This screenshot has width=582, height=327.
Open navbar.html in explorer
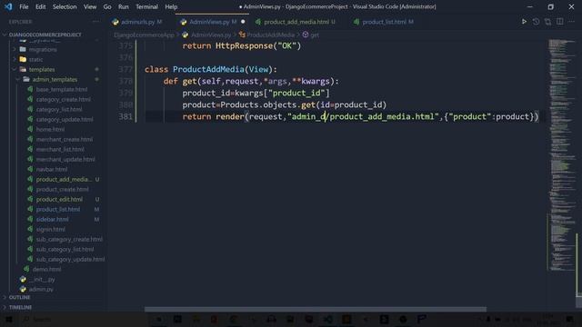(52, 170)
